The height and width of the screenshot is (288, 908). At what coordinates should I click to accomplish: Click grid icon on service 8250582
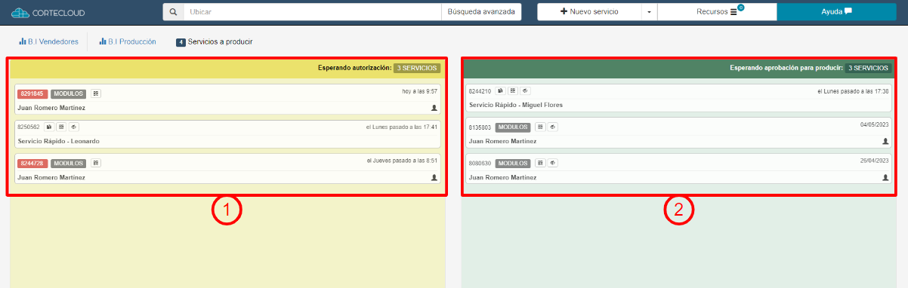click(61, 127)
